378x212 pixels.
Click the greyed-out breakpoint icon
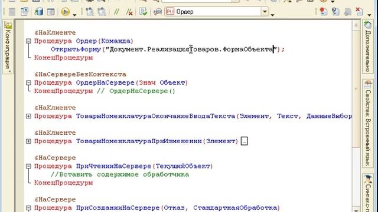347,12
